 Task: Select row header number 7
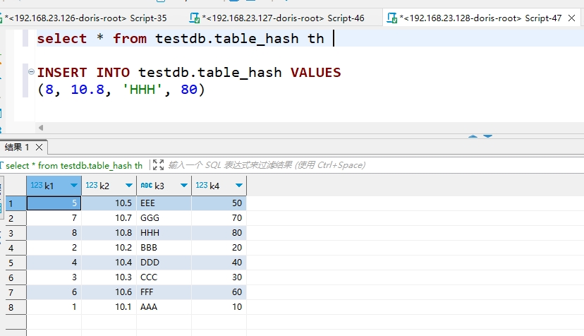16,292
